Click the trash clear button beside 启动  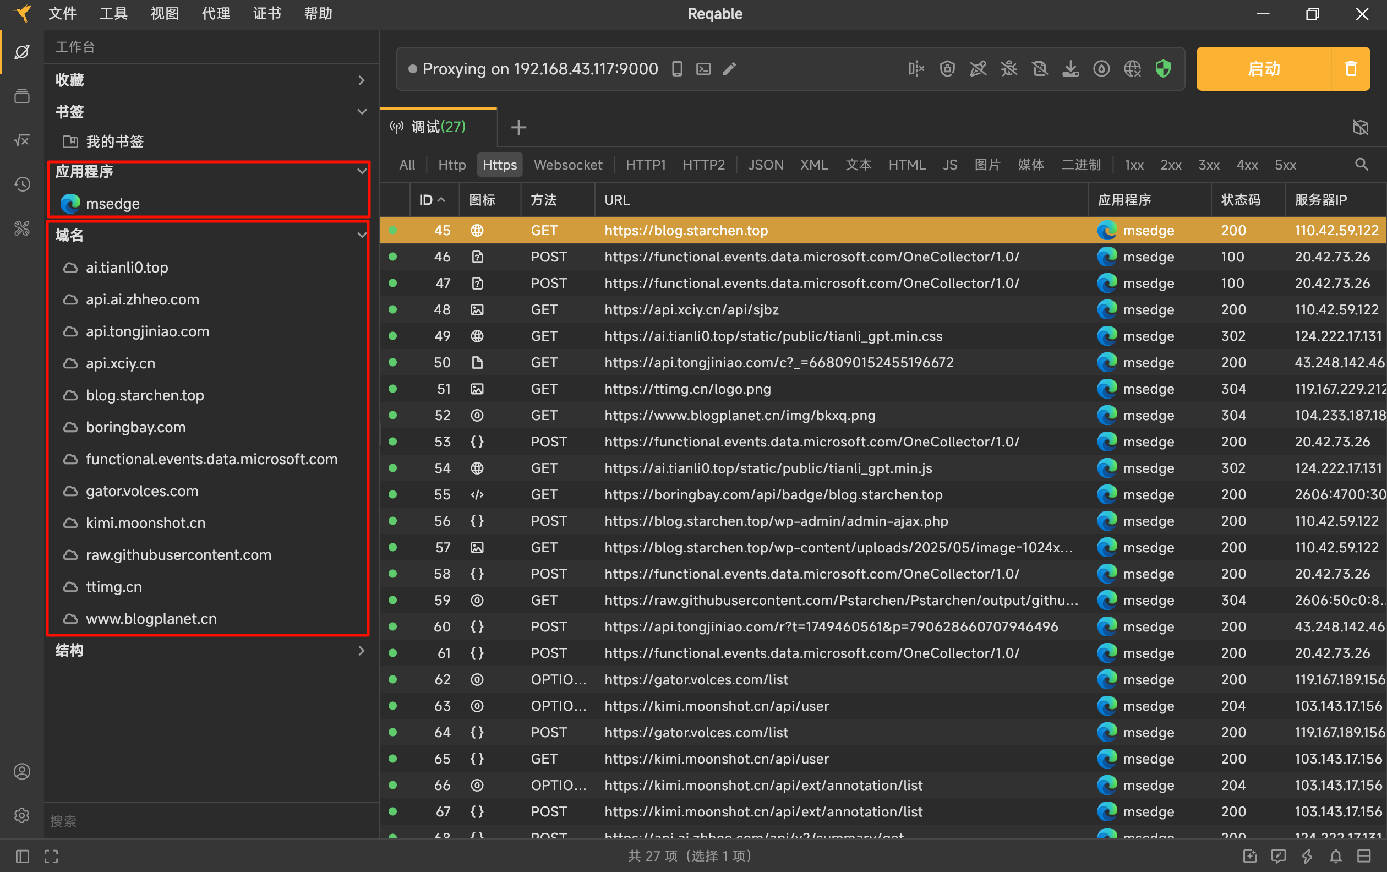(1351, 69)
